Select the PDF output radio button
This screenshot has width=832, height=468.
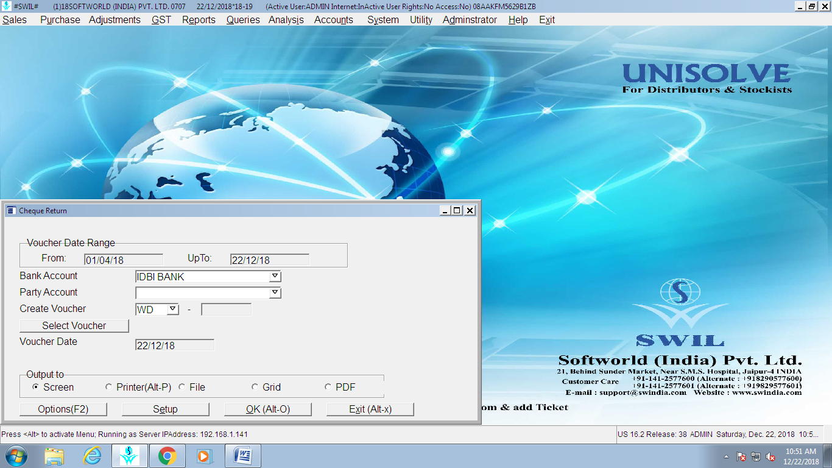click(328, 387)
